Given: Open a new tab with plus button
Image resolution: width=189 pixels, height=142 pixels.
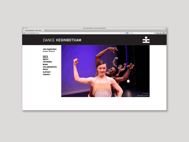Looking at the screenshot, I should 46,30.
